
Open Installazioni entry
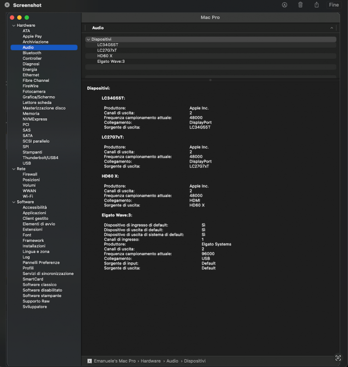tap(34, 246)
